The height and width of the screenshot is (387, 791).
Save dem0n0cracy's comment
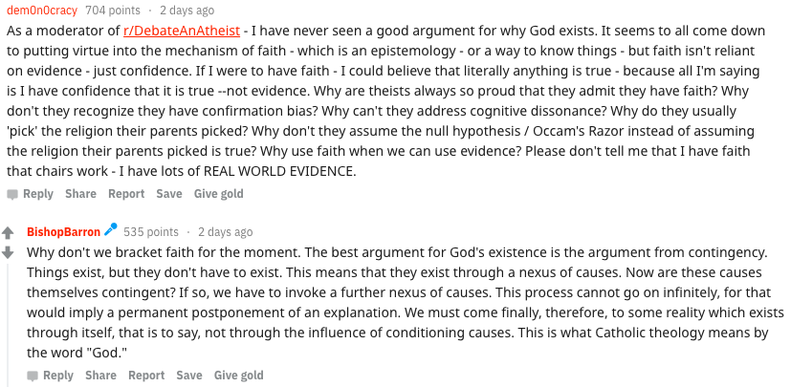click(x=169, y=194)
